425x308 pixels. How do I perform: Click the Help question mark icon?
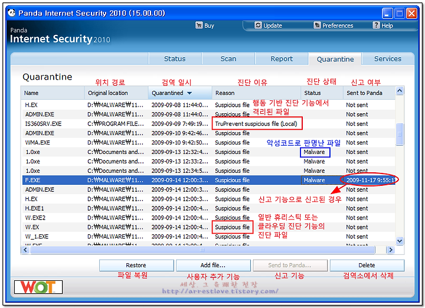coord(376,25)
